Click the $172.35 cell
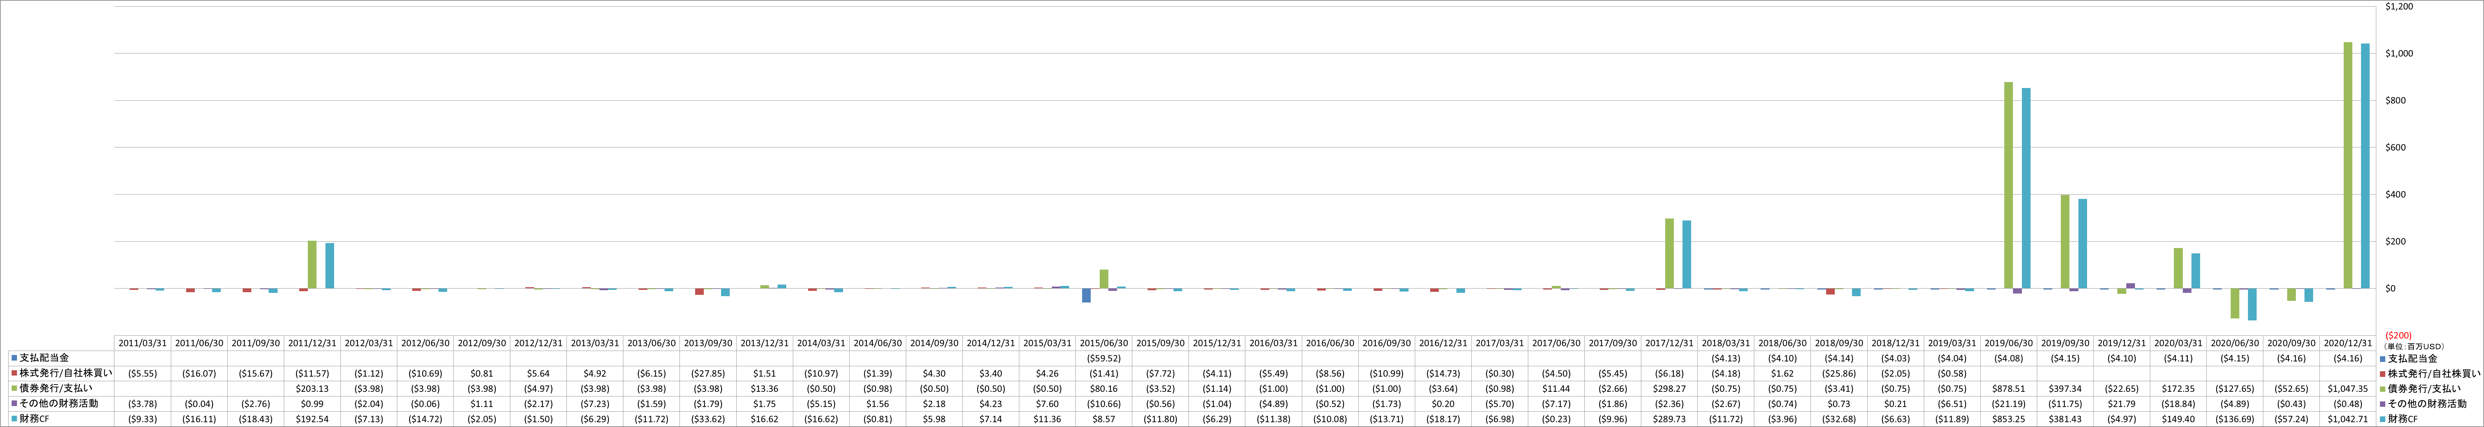This screenshot has width=2484, height=427. [2179, 388]
